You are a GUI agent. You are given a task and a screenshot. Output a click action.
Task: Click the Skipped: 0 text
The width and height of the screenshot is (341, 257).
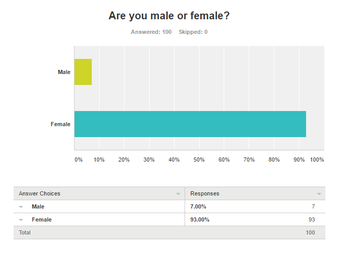coord(193,32)
